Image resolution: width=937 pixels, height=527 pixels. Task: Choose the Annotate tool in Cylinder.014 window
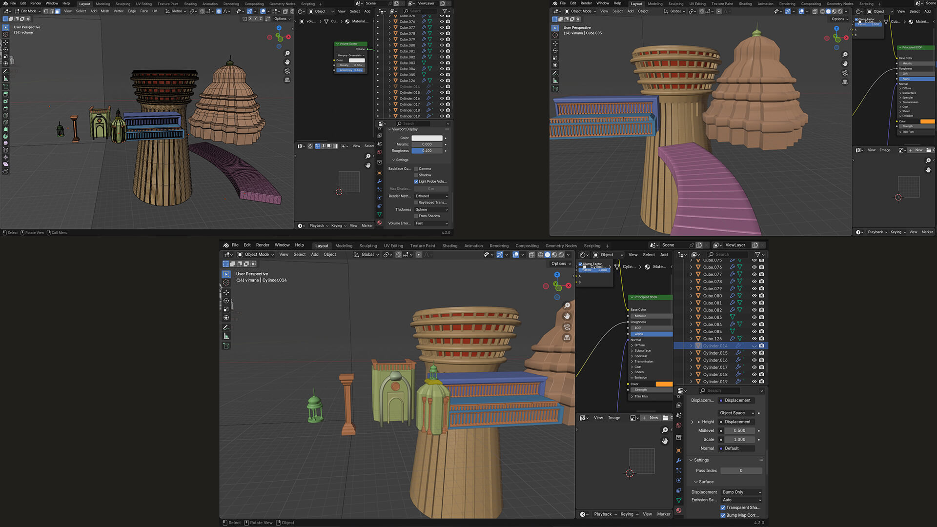[226, 327]
